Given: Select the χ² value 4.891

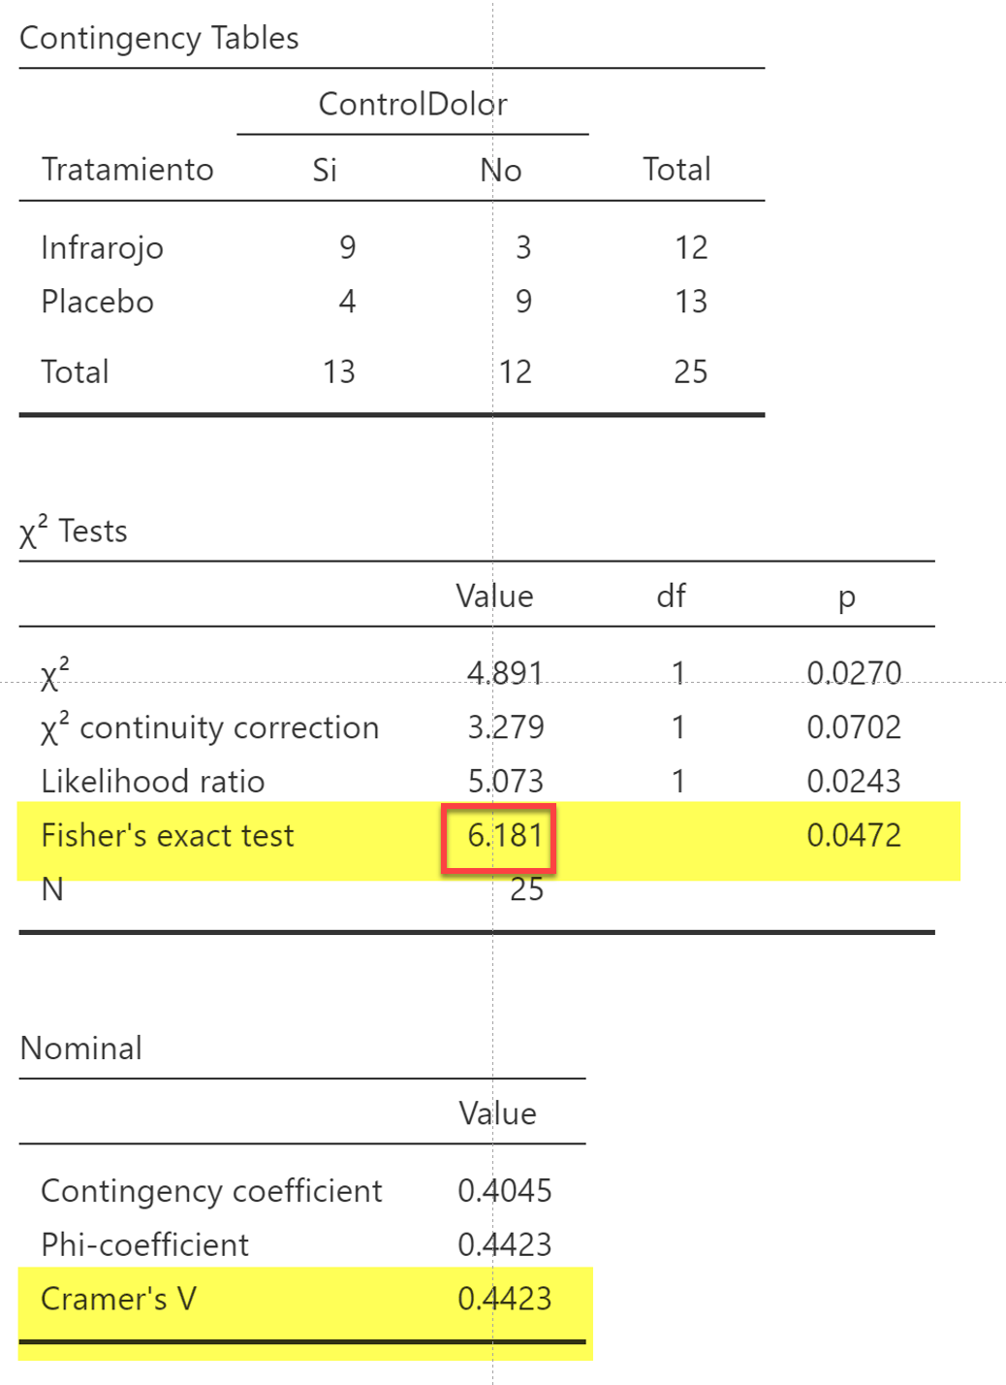Looking at the screenshot, I should 505,672.
